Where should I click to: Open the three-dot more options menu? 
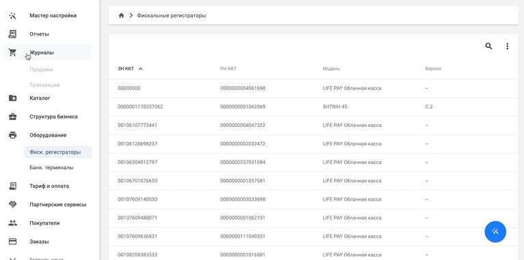tap(508, 46)
